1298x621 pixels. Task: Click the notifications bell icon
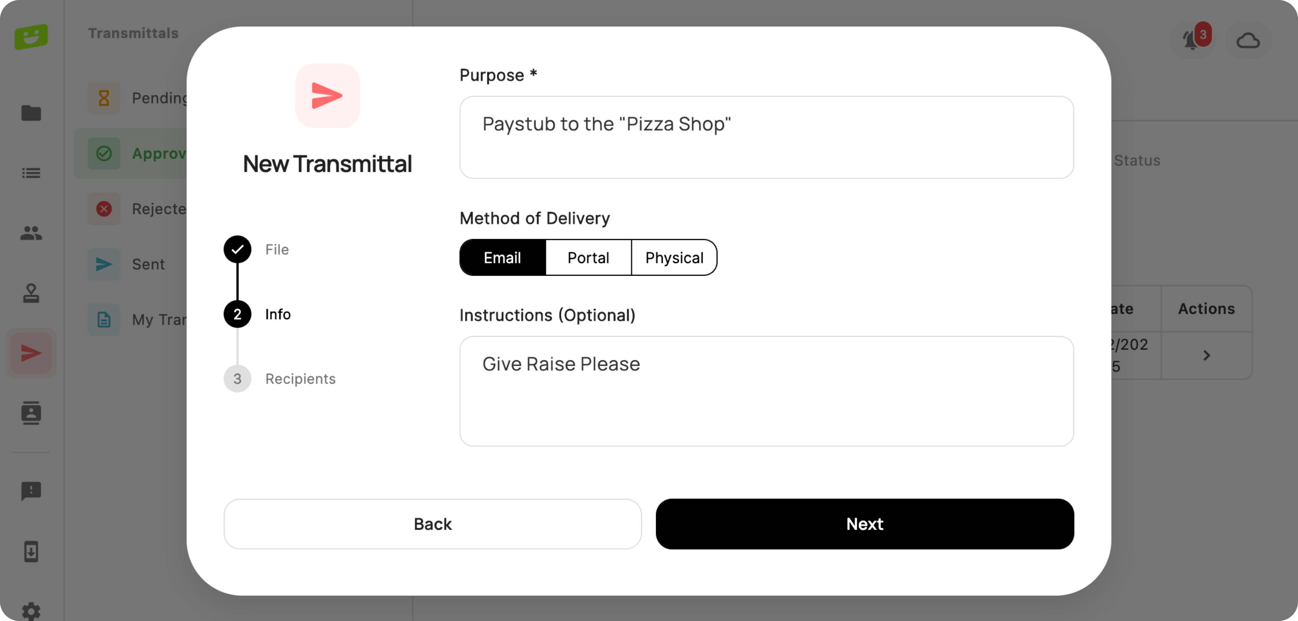coord(1191,40)
